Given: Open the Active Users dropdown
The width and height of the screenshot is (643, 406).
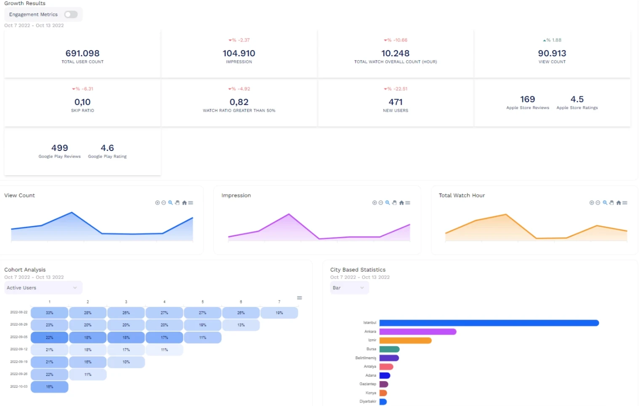Looking at the screenshot, I should tap(43, 288).
